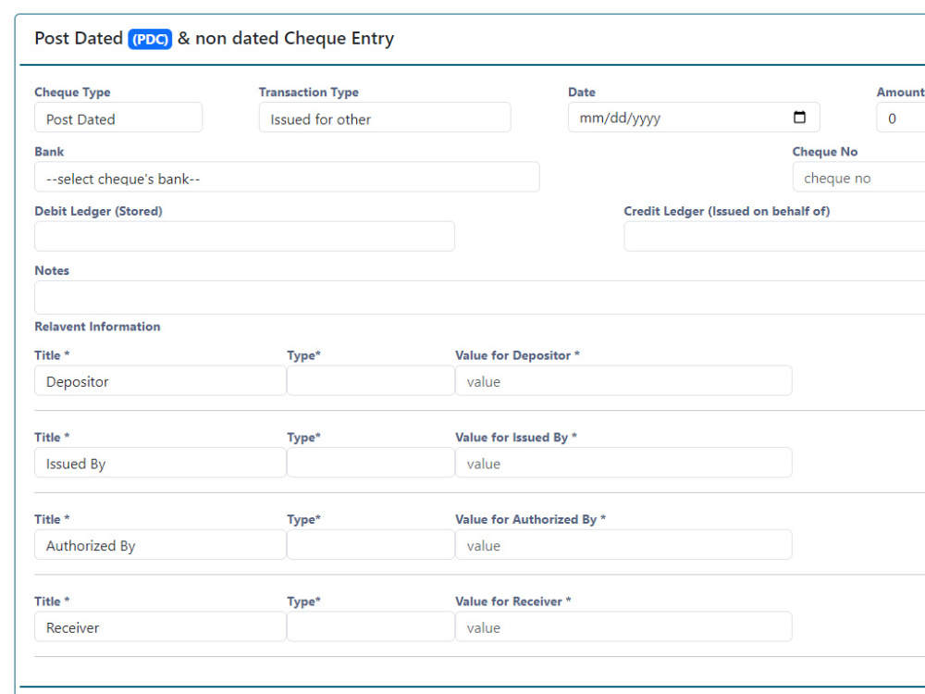
Task: Click the Title field containing Receiver
Action: tap(160, 626)
